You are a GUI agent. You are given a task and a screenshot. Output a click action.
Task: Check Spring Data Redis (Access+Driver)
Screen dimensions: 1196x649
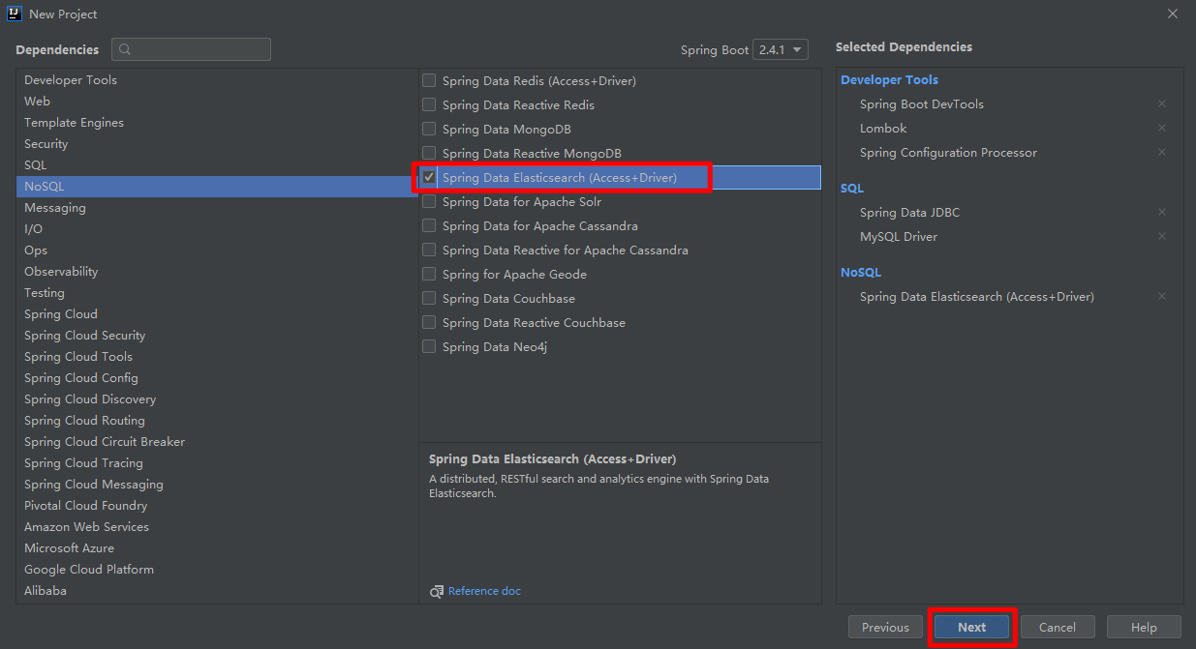[x=429, y=80]
